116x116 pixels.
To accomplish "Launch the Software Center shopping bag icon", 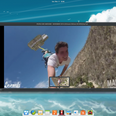I will [83, 113].
